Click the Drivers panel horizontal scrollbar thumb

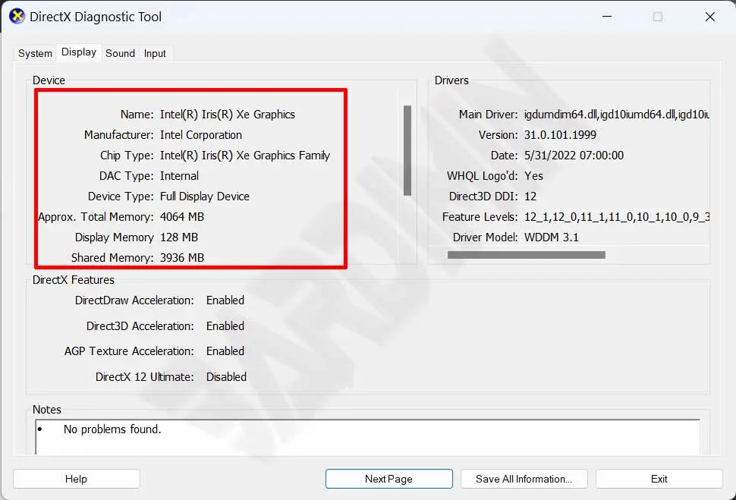click(526, 255)
